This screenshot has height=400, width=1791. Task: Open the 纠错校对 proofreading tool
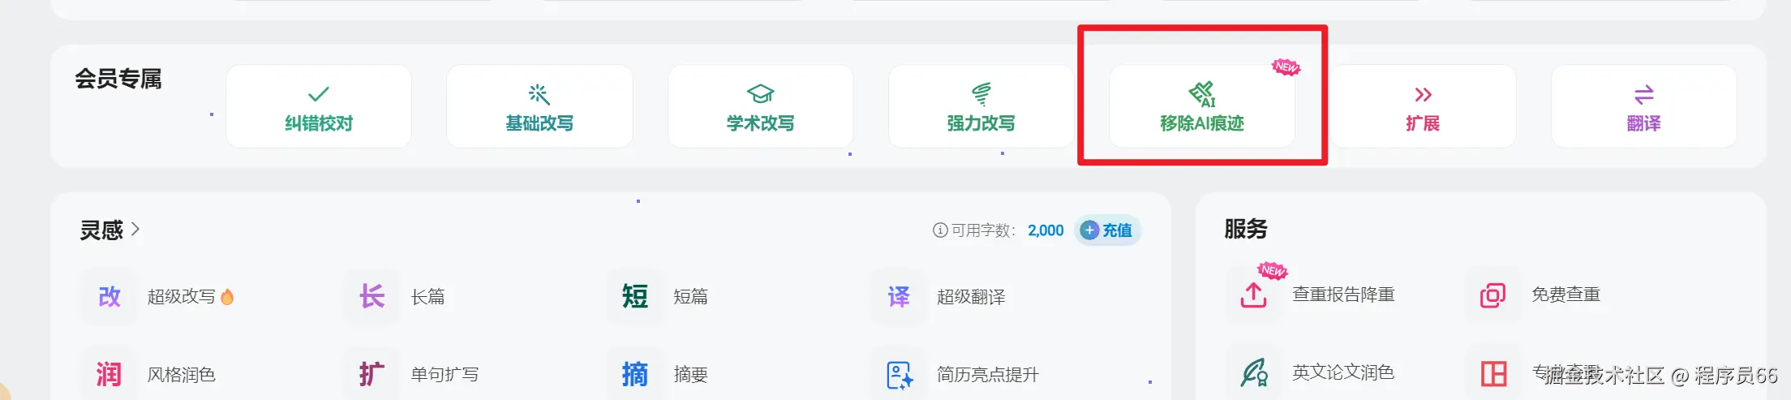pyautogui.click(x=319, y=106)
